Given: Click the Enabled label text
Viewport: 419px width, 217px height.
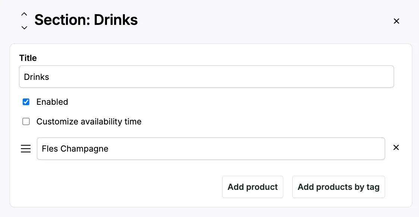Looking at the screenshot, I should coord(52,102).
